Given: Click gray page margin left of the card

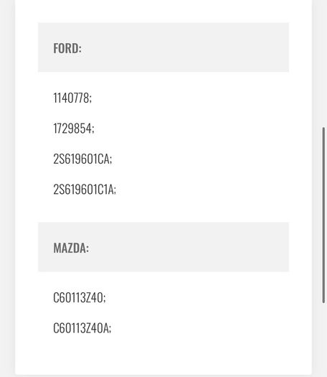Looking at the screenshot, I should pos(7,188).
